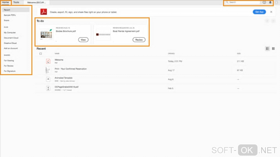Screen dimensions: 280x157
Task: Dismiss the Get App banner with X
Action: 271,12
